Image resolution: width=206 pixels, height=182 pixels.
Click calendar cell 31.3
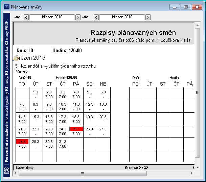point(63,144)
